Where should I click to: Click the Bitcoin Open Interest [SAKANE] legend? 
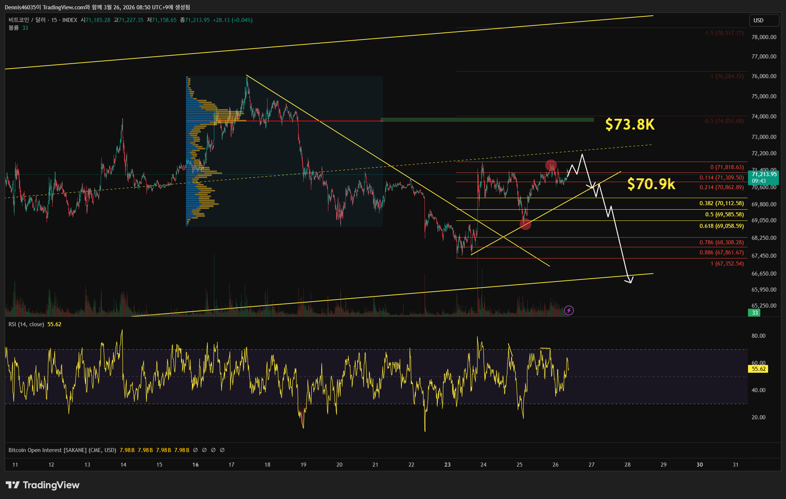coord(62,450)
